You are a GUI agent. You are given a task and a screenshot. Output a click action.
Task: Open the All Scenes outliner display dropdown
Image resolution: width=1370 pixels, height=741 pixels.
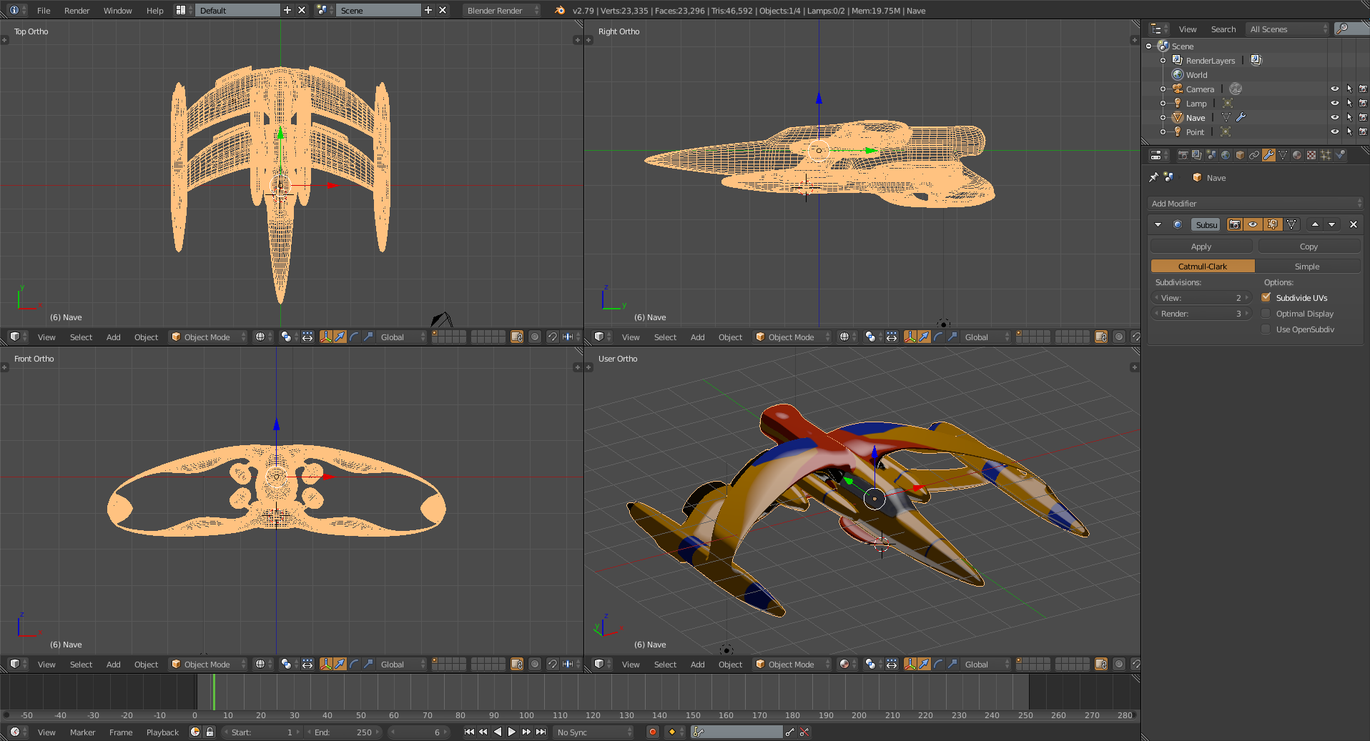tap(1288, 29)
